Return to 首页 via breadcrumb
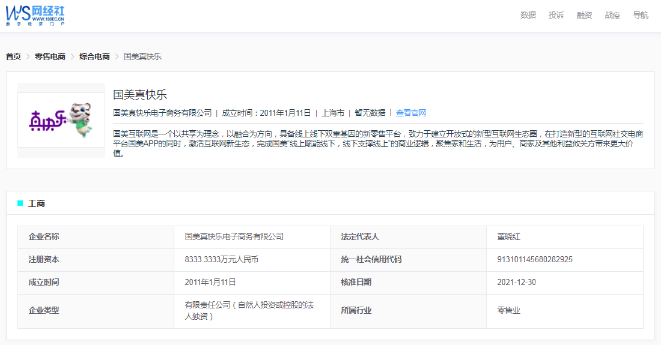Viewport: 661px width, 345px height. click(13, 56)
